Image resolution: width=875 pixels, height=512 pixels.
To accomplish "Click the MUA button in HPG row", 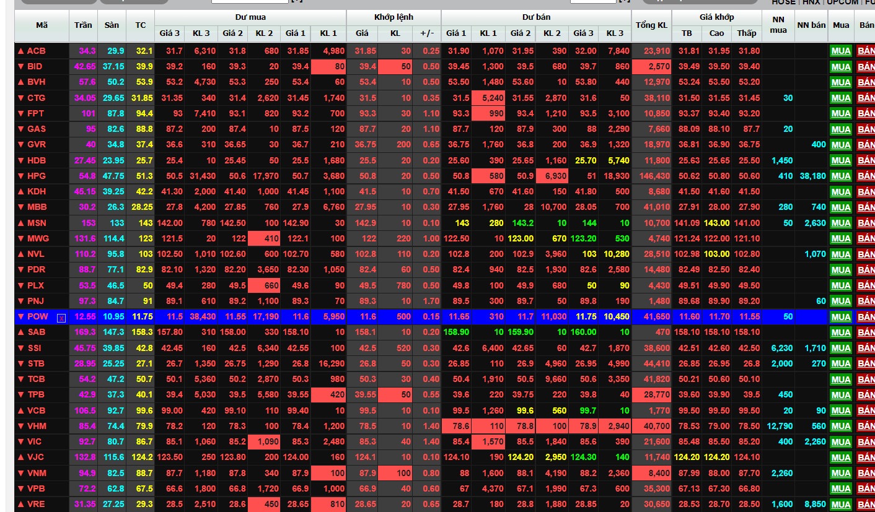I will 841,176.
